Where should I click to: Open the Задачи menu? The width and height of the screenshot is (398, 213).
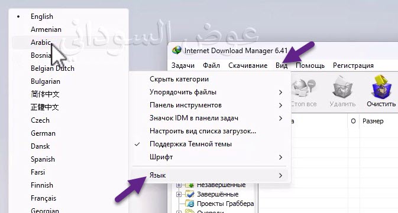[x=183, y=65]
